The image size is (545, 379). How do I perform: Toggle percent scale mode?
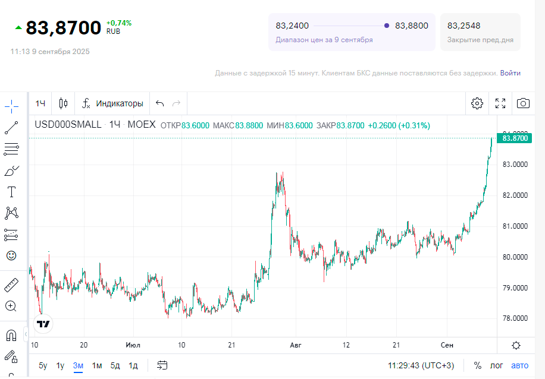click(477, 365)
